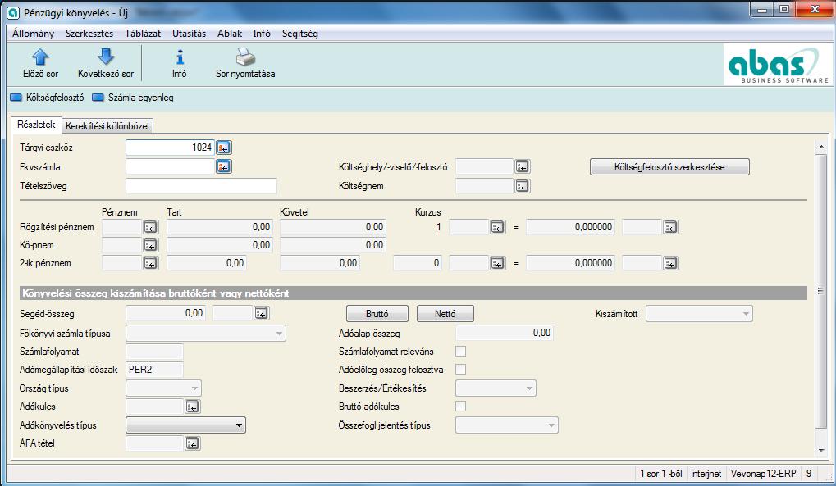Click 'Vevonap12-ERP' in status bar
The width and height of the screenshot is (836, 486).
coord(763,473)
